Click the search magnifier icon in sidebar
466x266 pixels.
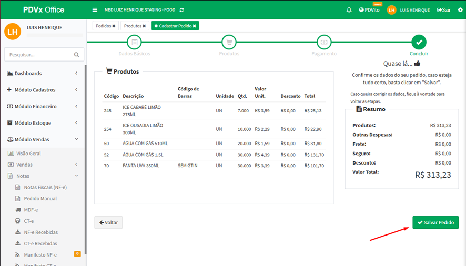pyautogui.click(x=77, y=55)
